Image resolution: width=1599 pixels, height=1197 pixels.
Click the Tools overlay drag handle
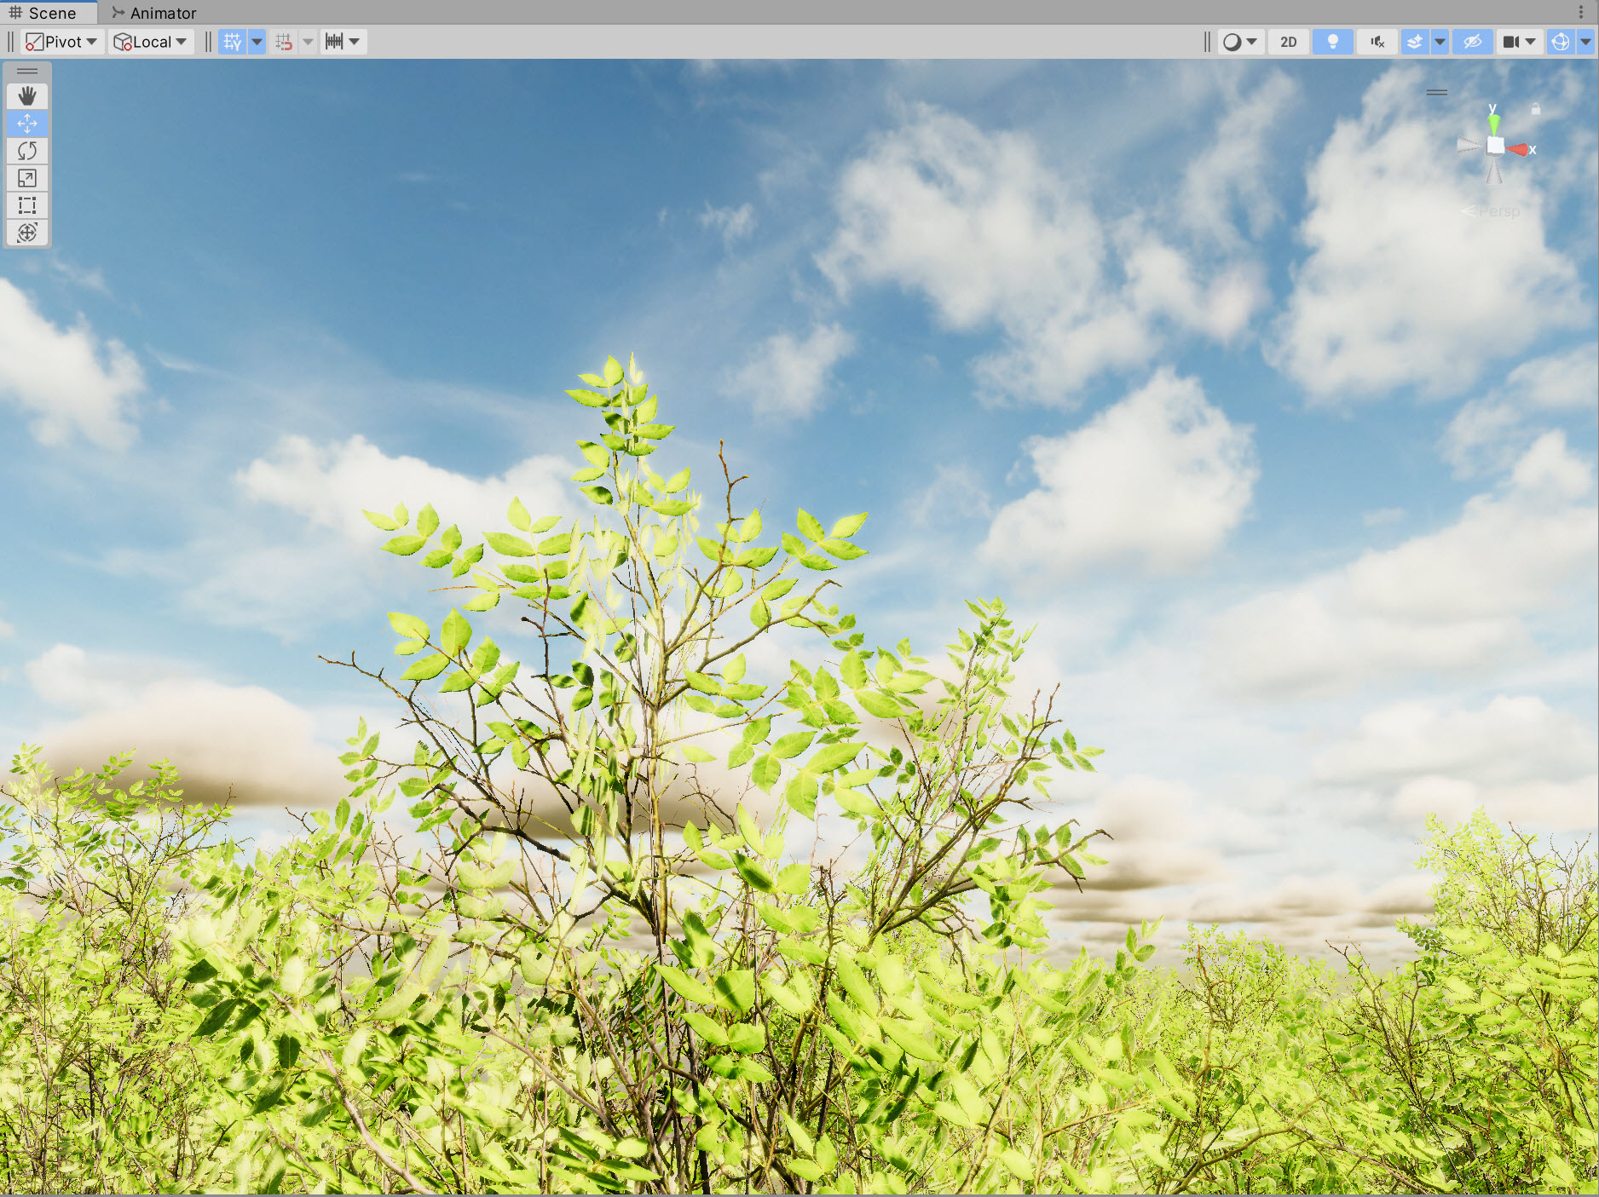(27, 71)
